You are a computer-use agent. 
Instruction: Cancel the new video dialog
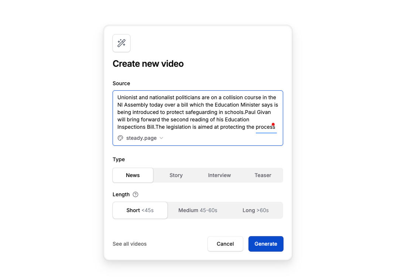[225, 244]
